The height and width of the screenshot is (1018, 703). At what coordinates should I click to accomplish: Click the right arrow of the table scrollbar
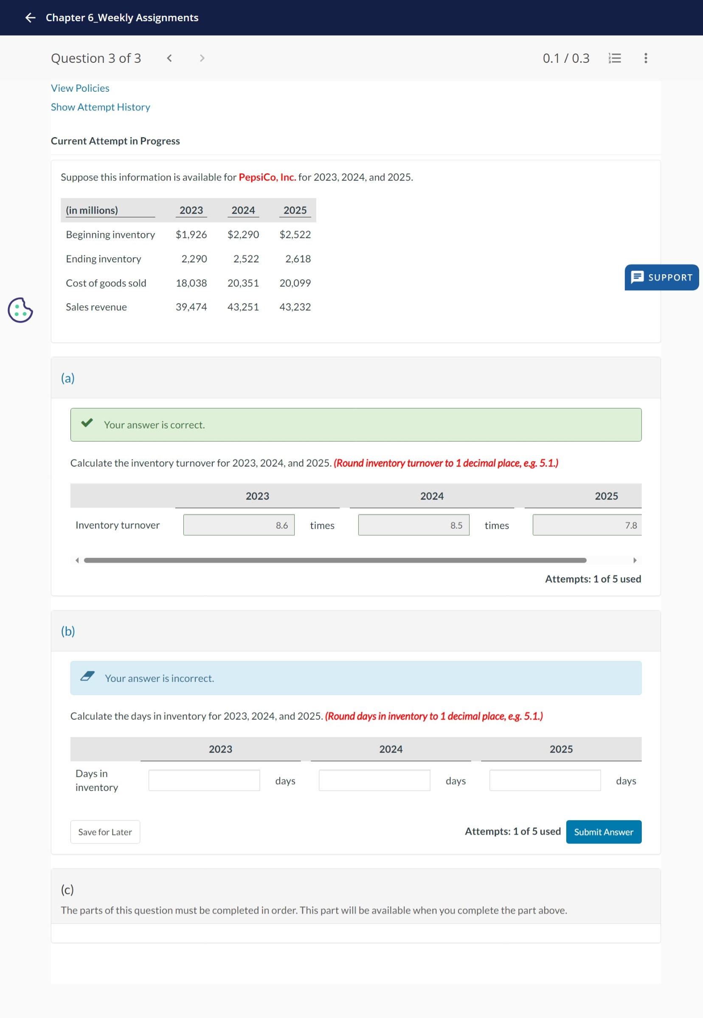(x=635, y=560)
